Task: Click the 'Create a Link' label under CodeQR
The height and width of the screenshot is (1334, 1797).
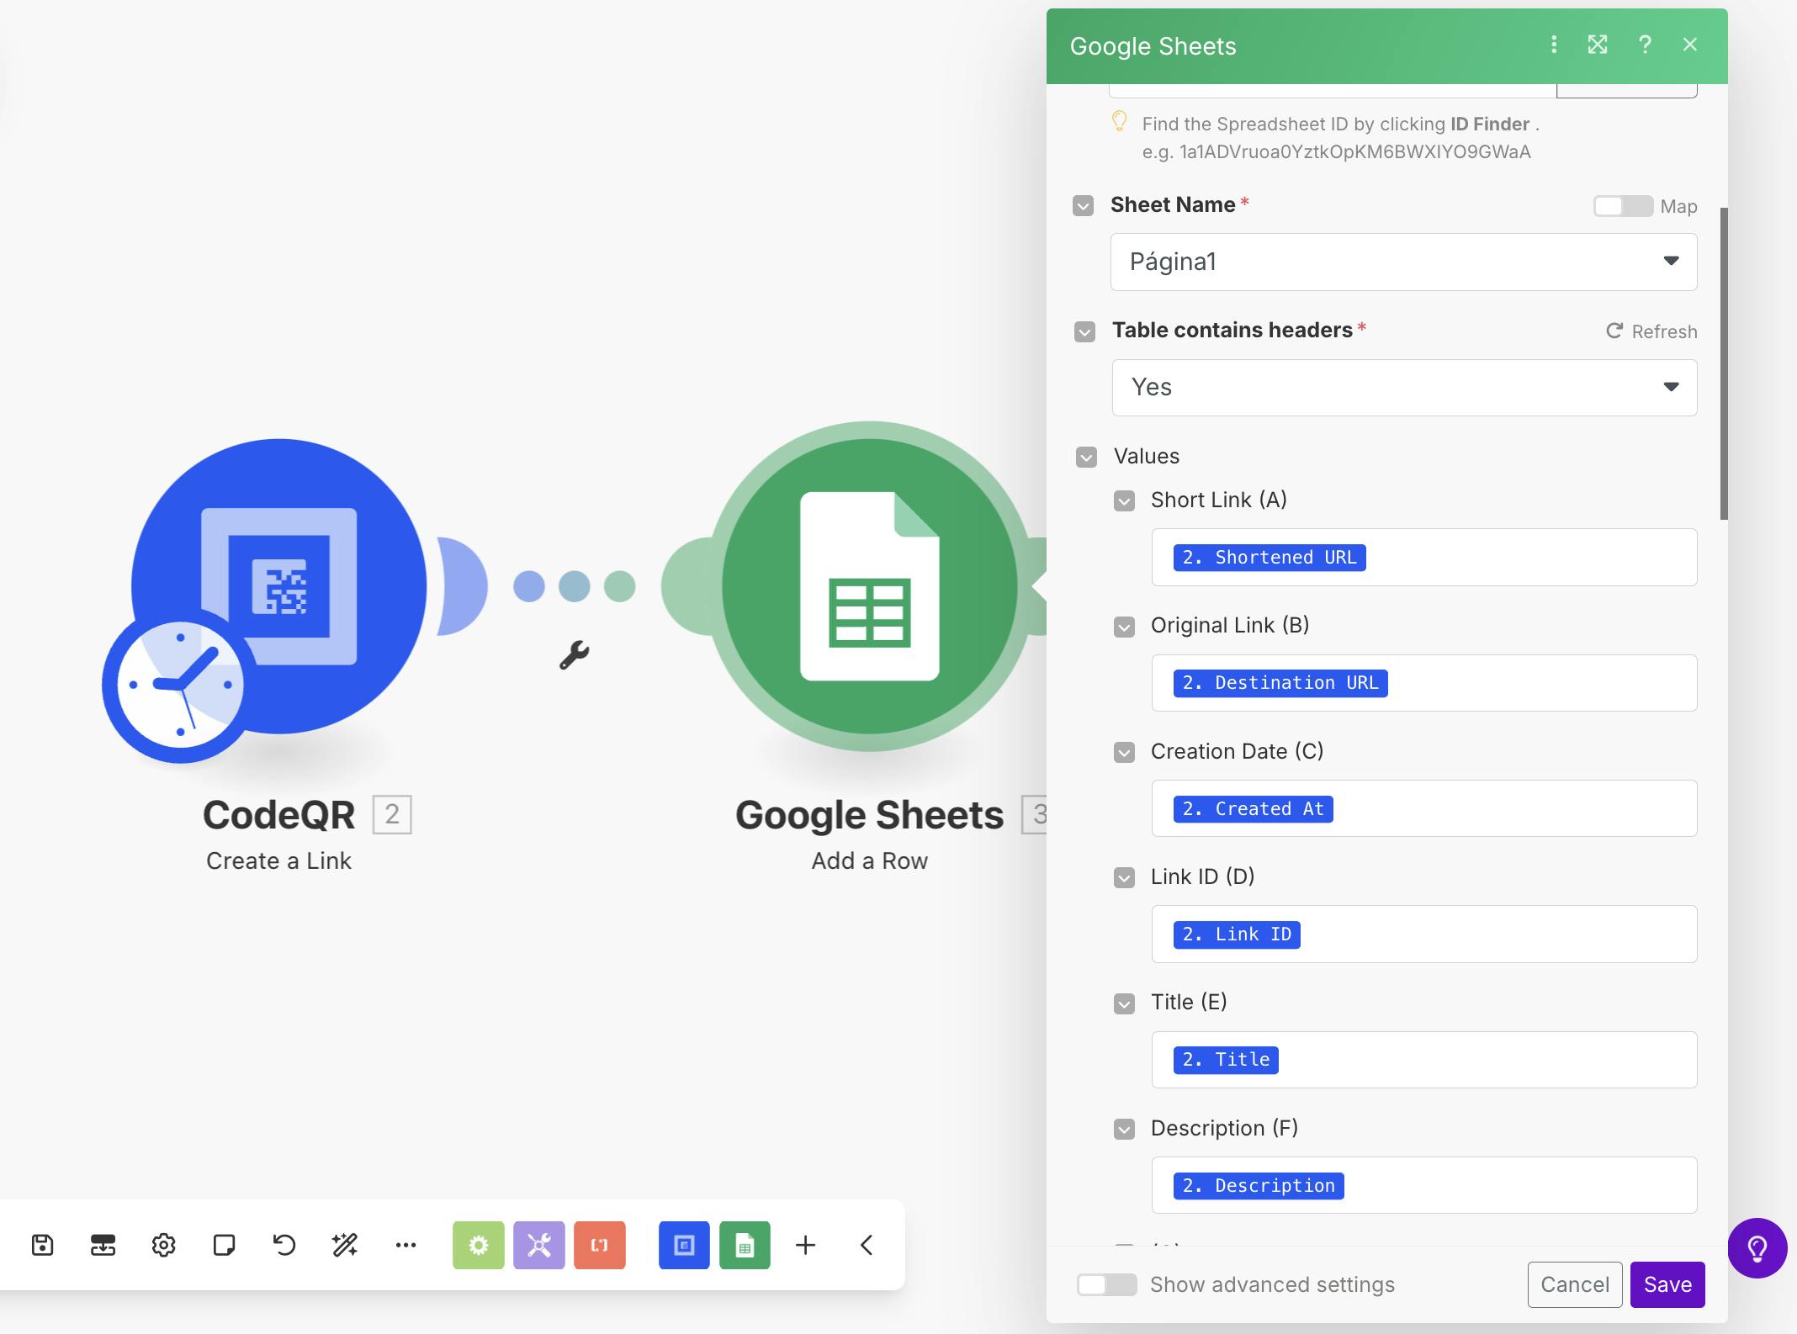Action: 278,860
